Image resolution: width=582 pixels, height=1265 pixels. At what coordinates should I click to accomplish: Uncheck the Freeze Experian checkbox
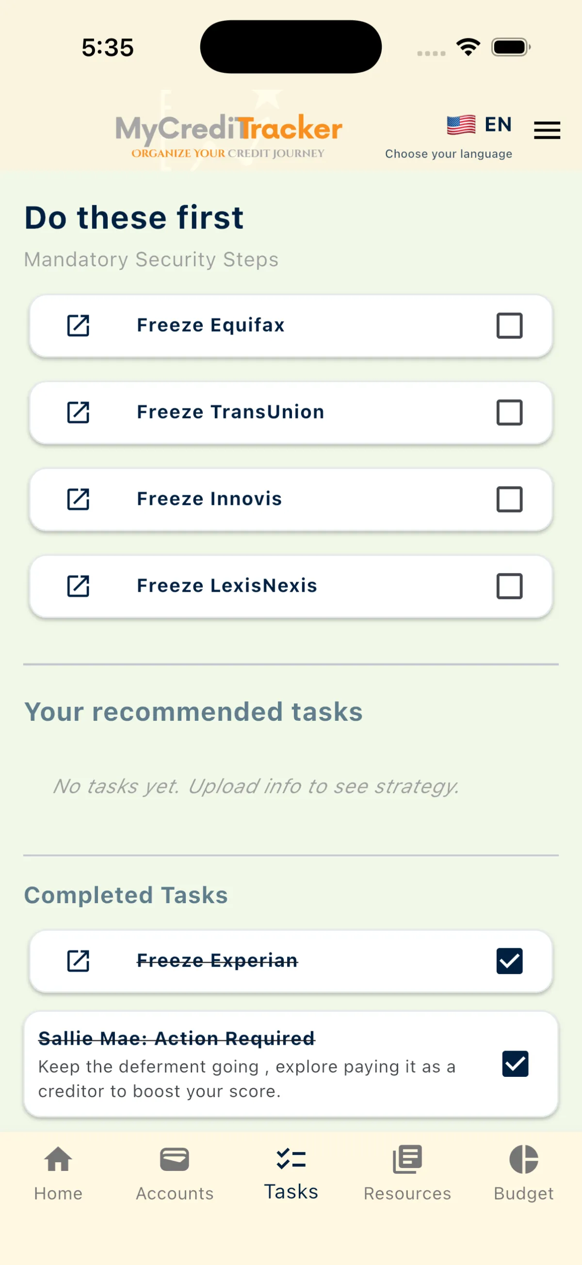point(509,961)
